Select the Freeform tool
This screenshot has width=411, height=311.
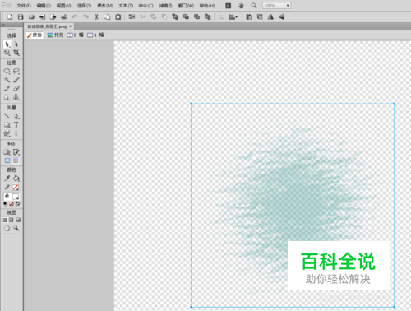[7, 133]
